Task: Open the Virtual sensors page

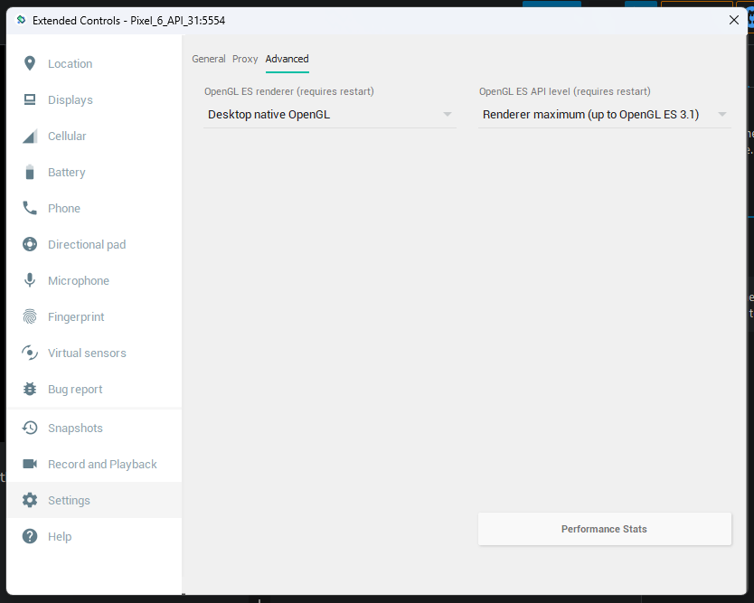Action: coord(87,353)
